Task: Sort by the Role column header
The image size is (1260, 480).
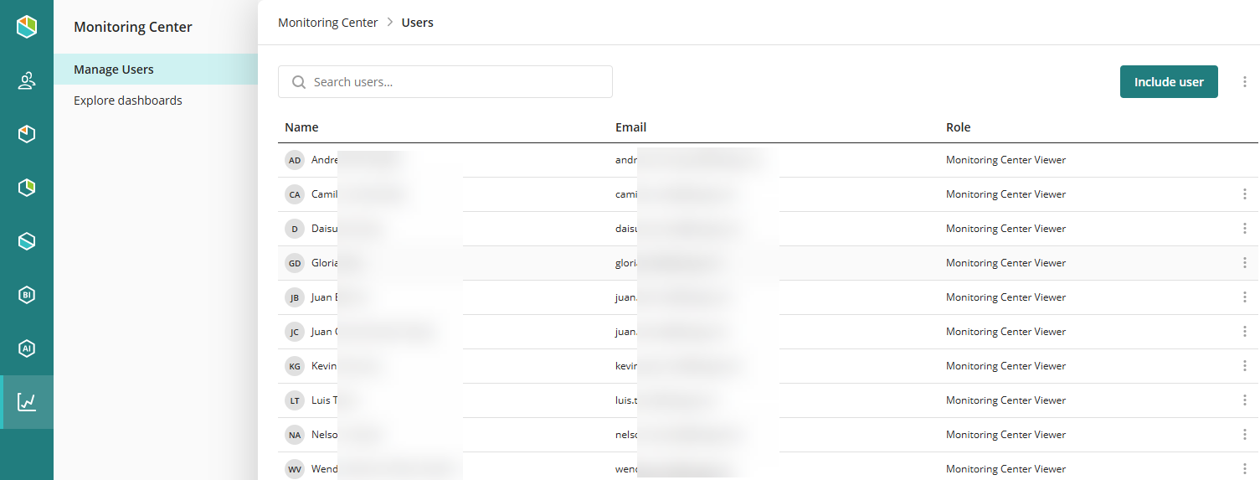Action: pos(959,127)
